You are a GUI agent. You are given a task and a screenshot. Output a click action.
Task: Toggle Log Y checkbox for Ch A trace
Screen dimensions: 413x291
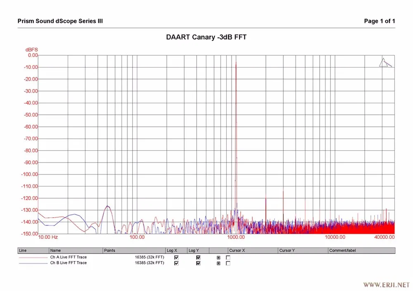(x=198, y=257)
